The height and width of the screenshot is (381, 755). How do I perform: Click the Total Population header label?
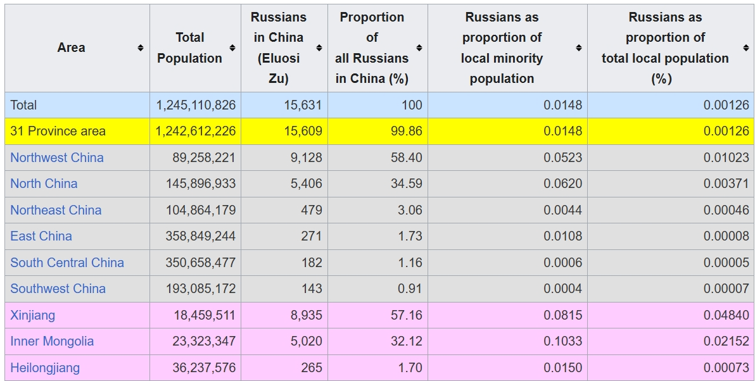coord(189,48)
